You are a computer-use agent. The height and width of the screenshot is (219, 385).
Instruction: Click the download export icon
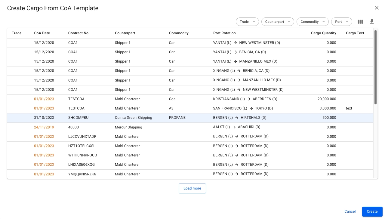(372, 22)
